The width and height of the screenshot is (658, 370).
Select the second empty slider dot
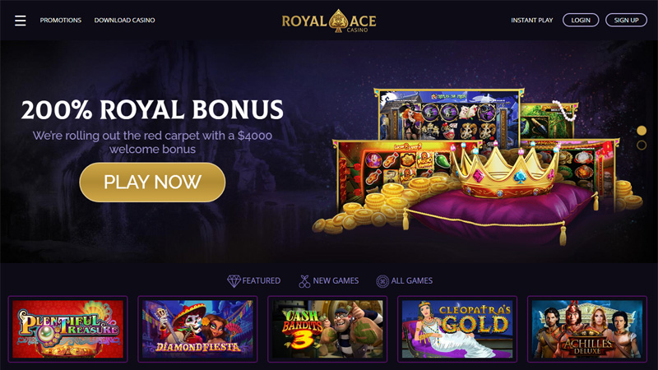click(642, 146)
